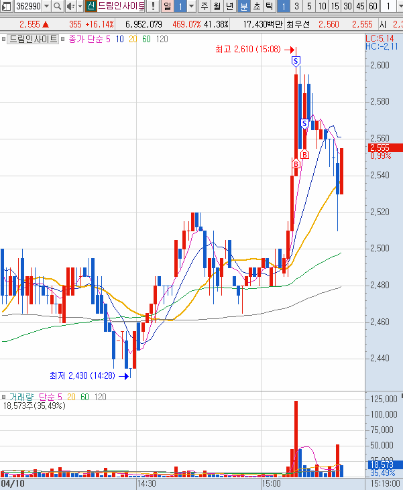This screenshot has width=403, height=490.
Task: Toggle the 분 (minute) chart period
Action: click(x=243, y=7)
